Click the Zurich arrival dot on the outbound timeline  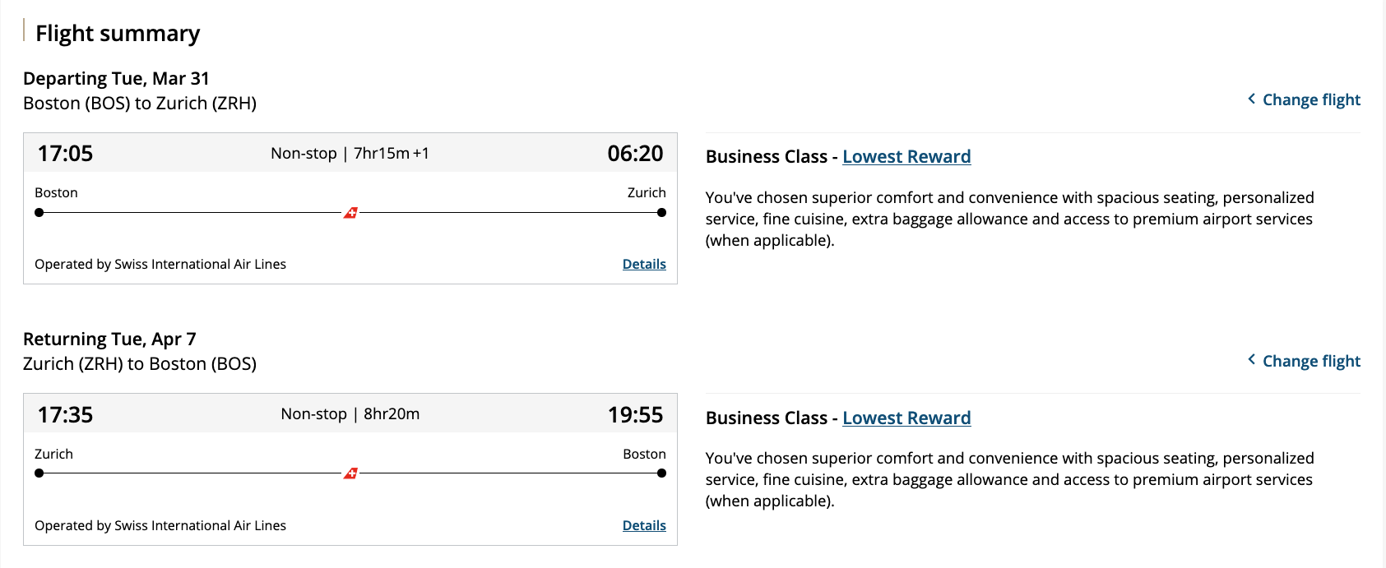tap(661, 212)
